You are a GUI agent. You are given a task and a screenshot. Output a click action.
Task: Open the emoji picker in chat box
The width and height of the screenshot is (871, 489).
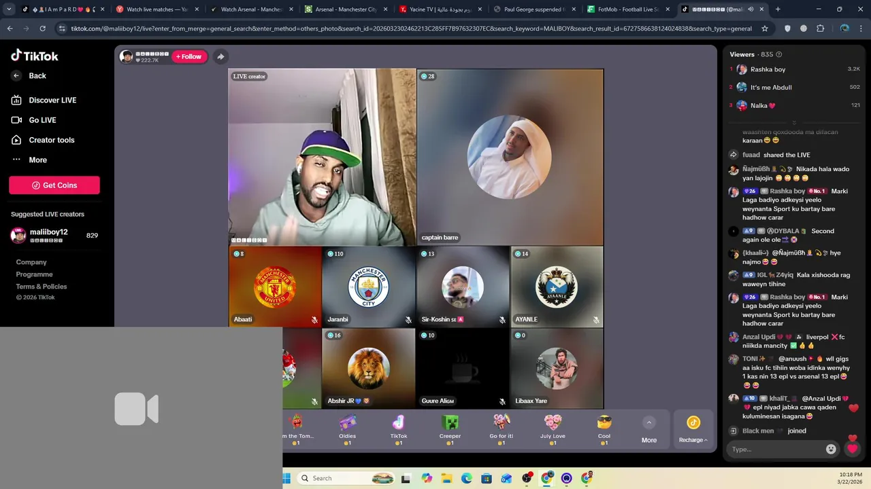(x=831, y=449)
